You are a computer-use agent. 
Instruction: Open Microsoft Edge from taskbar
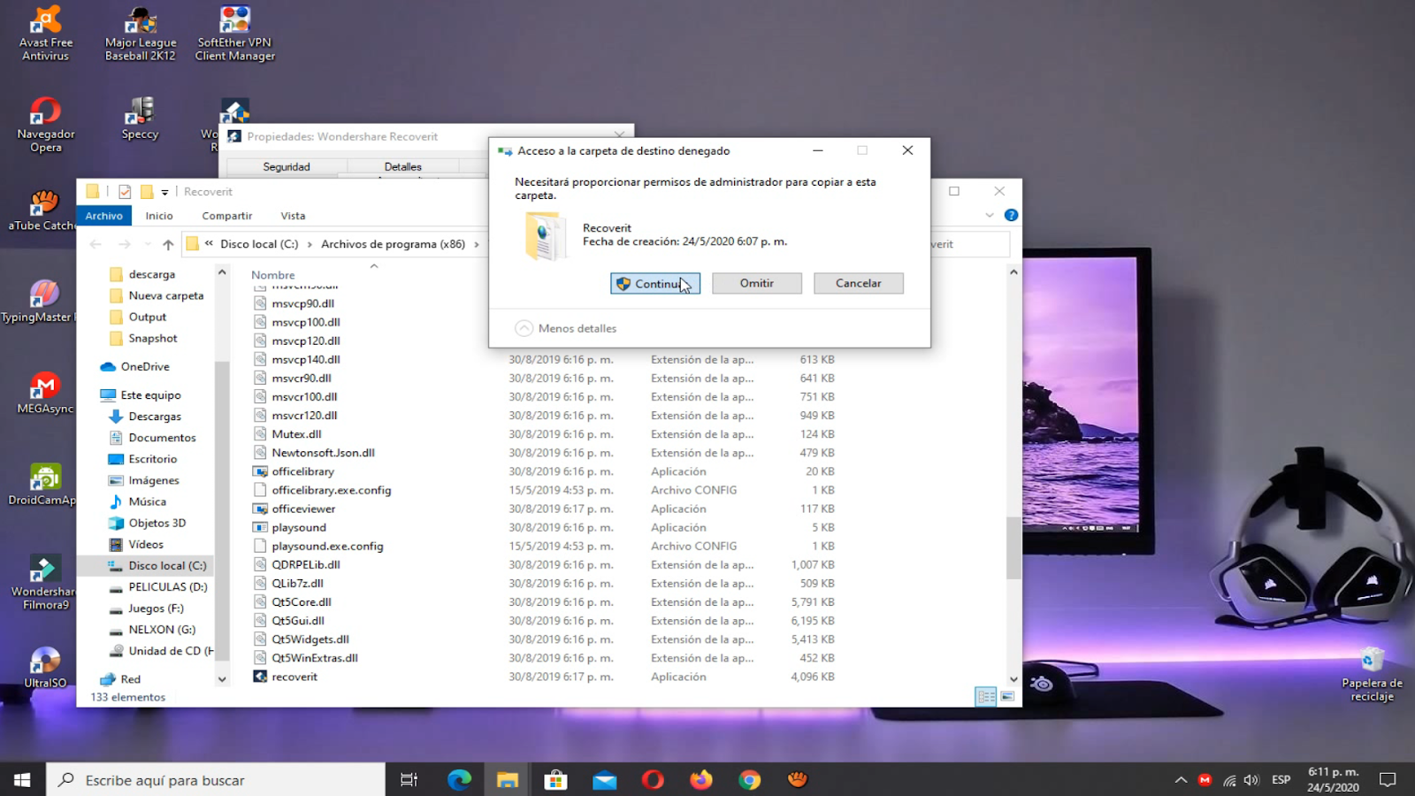(x=459, y=779)
